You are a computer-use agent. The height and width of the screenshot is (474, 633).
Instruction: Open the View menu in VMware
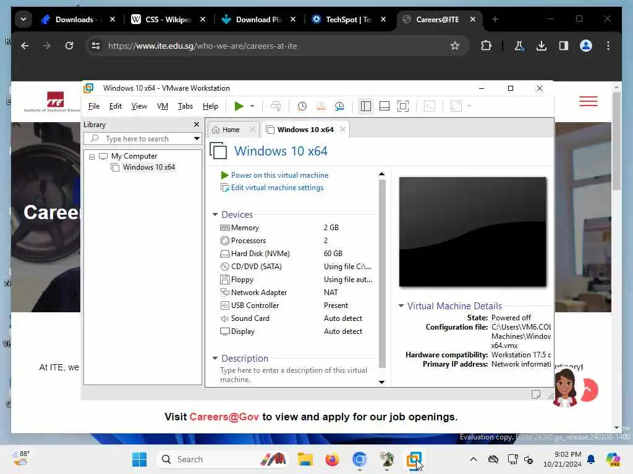coord(139,106)
